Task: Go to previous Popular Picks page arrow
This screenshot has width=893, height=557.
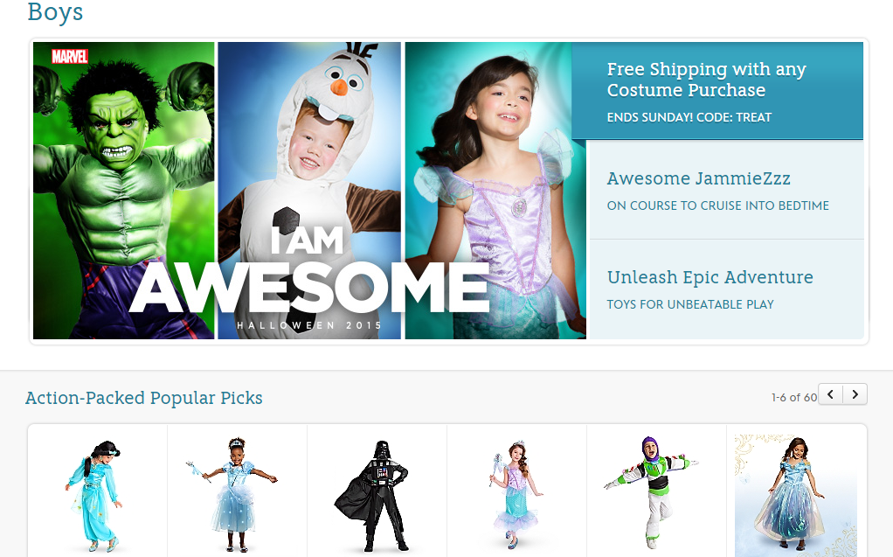Action: [x=830, y=394]
